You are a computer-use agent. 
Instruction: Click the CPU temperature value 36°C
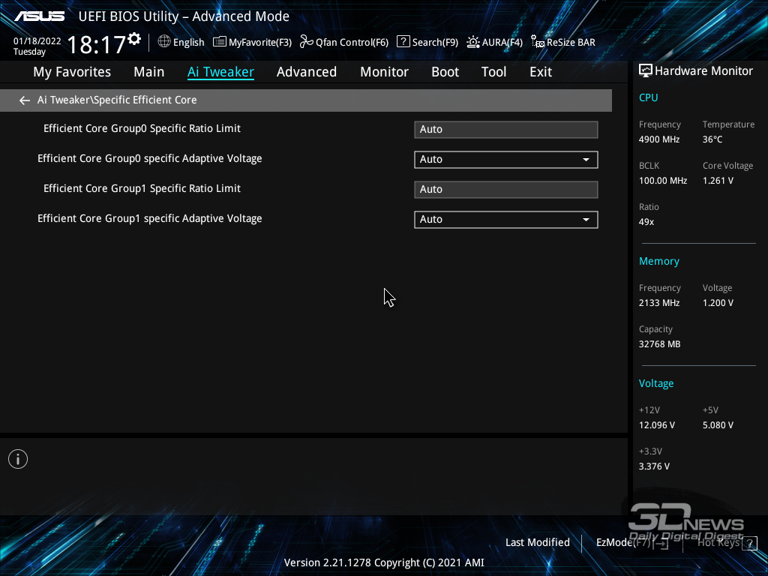click(712, 139)
